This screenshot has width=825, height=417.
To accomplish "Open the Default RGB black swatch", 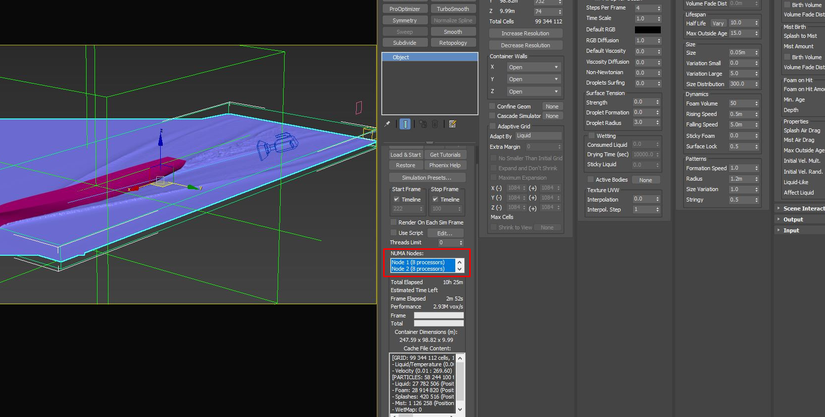I will click(x=648, y=30).
